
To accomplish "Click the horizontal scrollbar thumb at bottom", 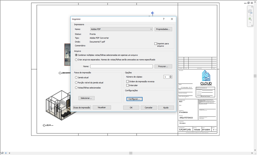I will (131, 153).
